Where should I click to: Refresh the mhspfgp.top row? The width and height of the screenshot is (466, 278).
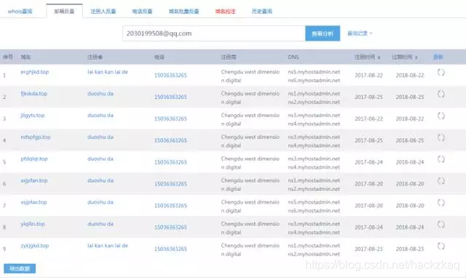click(x=441, y=138)
